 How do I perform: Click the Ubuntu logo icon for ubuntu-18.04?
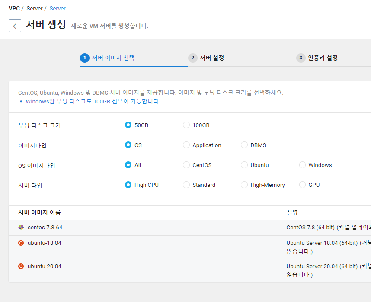click(x=21, y=243)
